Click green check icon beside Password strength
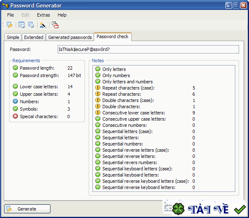249x218 pixels. coord(15,75)
